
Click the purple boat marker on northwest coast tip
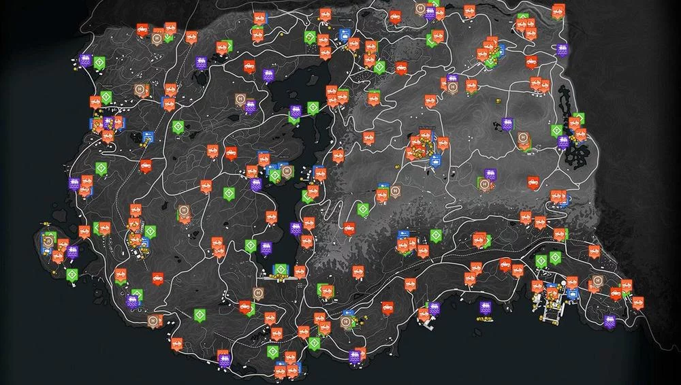(85, 61)
